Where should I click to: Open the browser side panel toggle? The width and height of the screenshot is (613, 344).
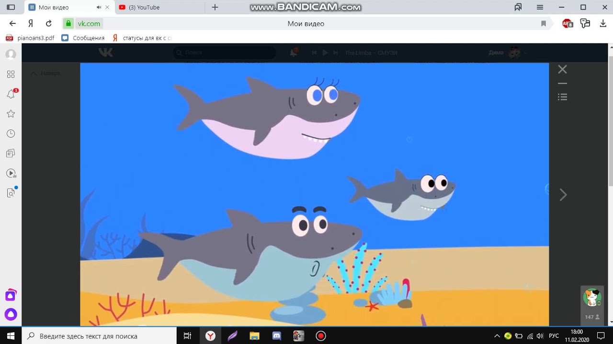click(11, 7)
